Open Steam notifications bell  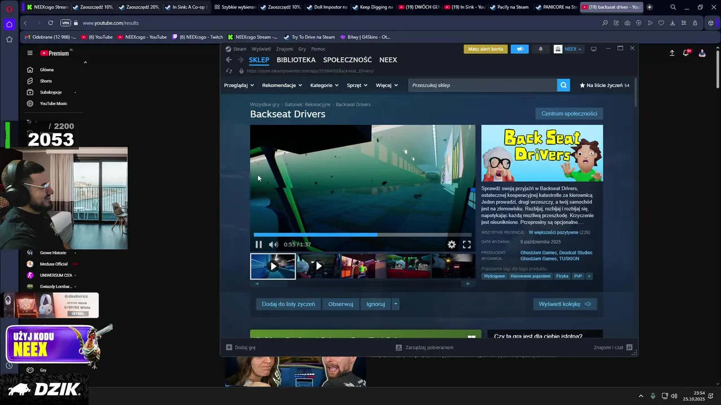click(x=541, y=49)
